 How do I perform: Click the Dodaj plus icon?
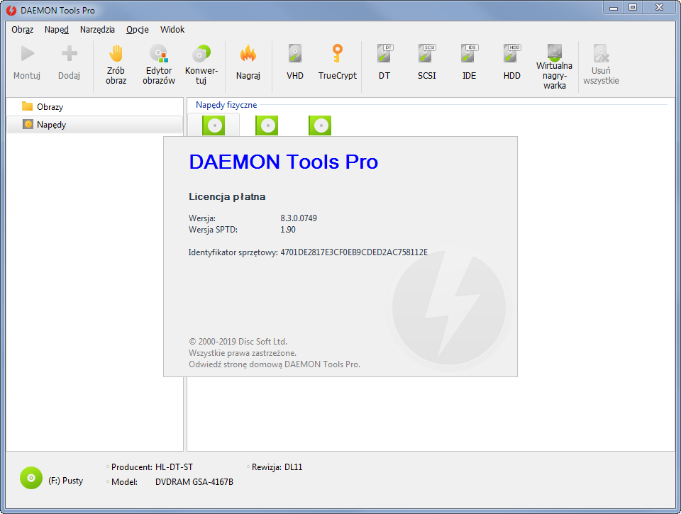click(x=69, y=54)
